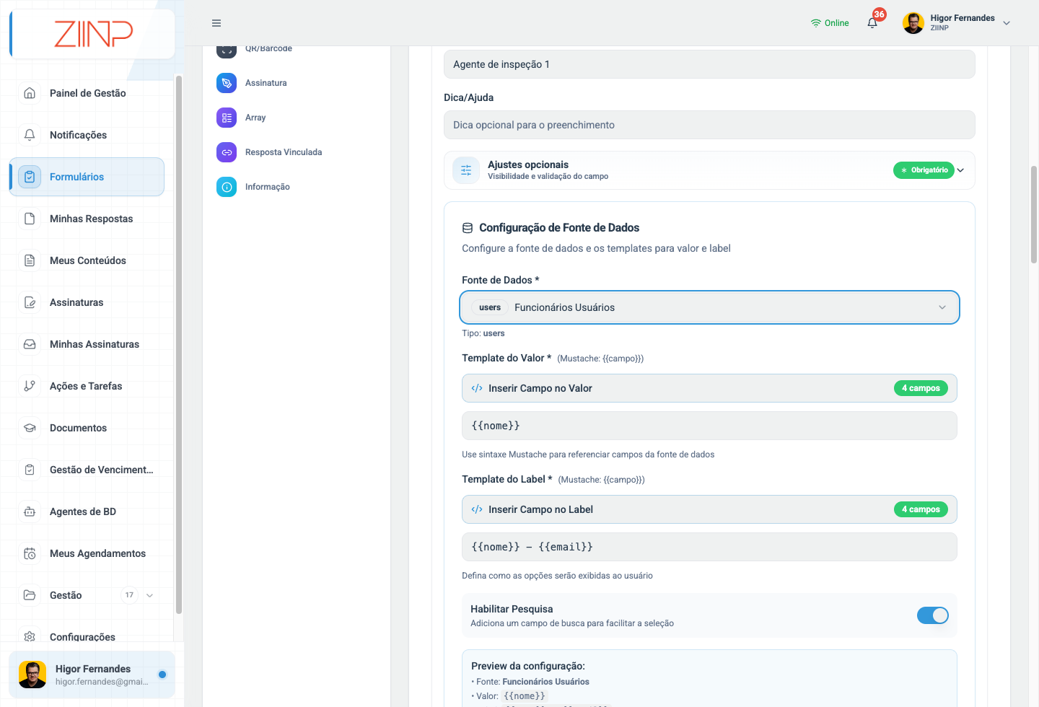Select the Resposta Vinculada field icon
Screen dimensions: 1039x707
coord(227,152)
